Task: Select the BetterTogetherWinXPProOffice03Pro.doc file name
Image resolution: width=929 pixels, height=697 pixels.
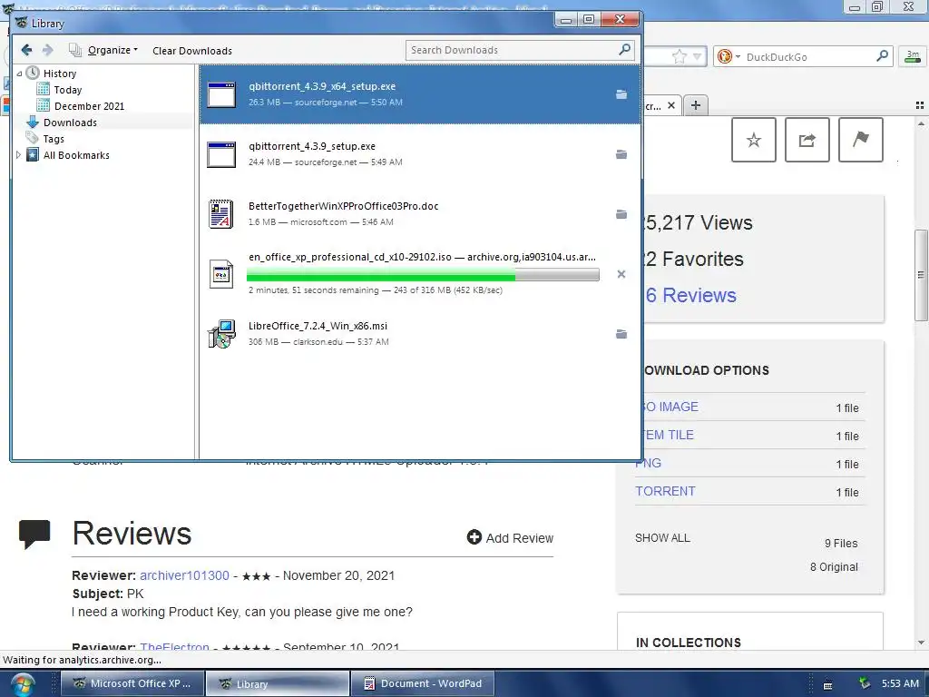Action: tap(343, 206)
